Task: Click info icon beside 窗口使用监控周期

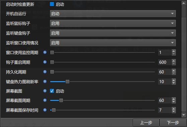Action: click(x=45, y=52)
